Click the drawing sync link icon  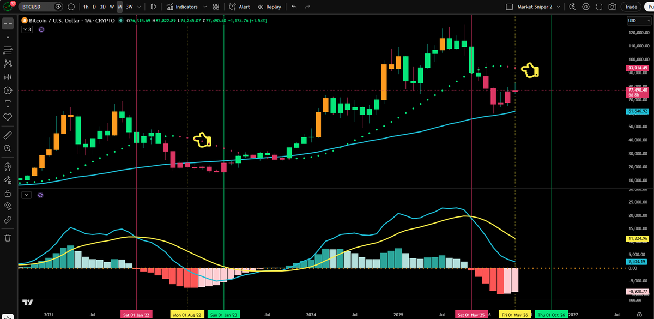click(x=8, y=220)
